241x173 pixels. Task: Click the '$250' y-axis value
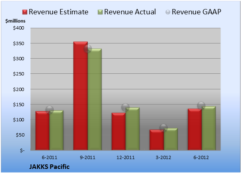click(18, 74)
